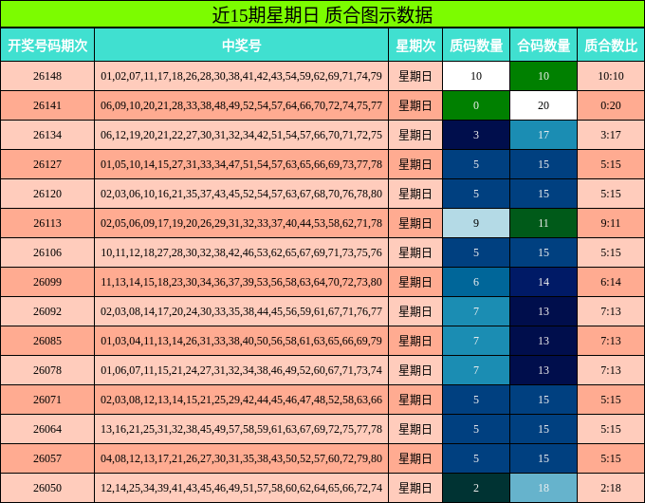The height and width of the screenshot is (503, 645).
Task: Click 星期日 cell in row 26050
Action: (415, 488)
